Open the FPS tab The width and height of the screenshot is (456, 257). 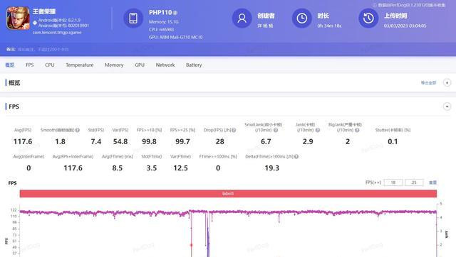coord(30,65)
